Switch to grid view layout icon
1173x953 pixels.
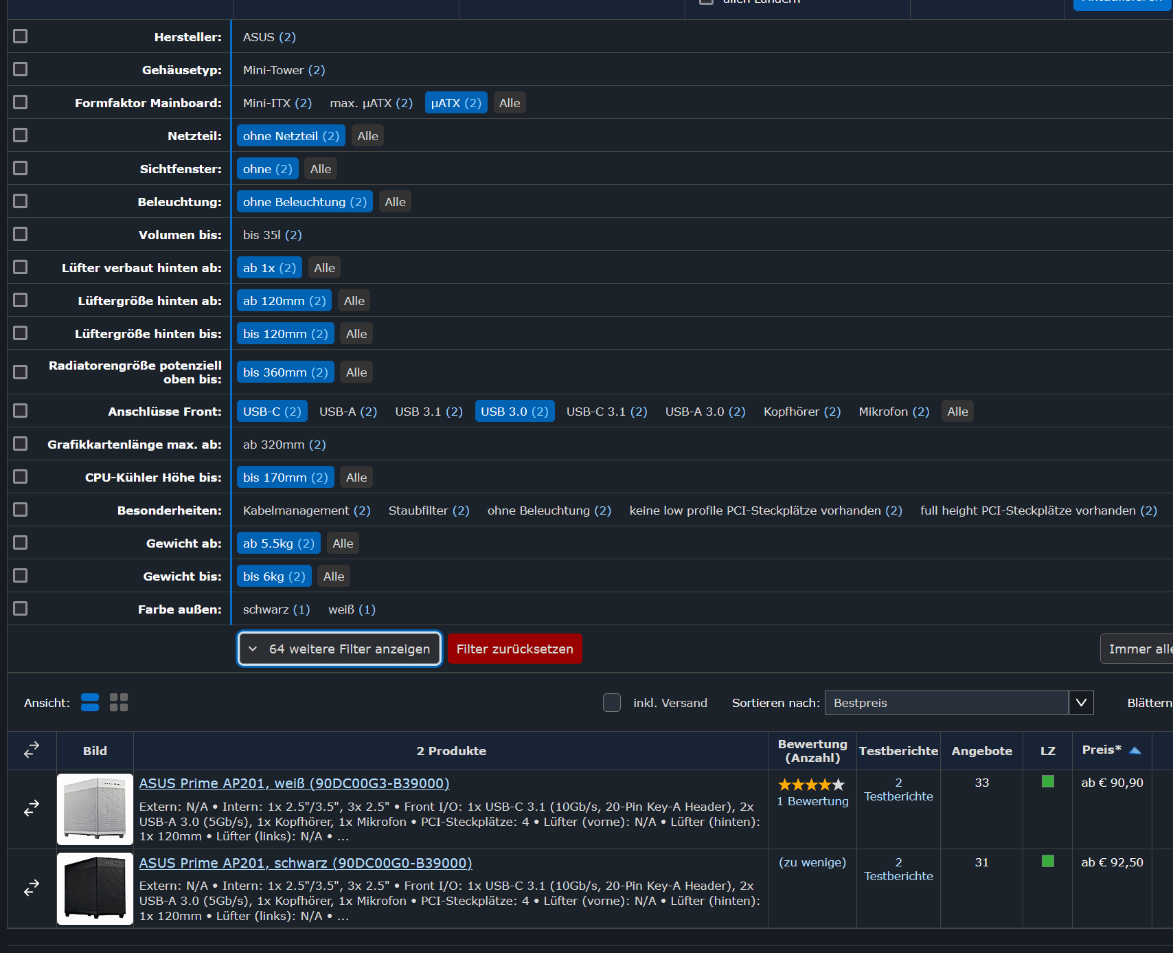pos(119,702)
